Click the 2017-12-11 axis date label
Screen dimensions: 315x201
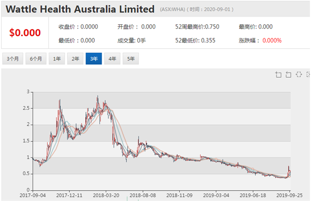(x=69, y=195)
